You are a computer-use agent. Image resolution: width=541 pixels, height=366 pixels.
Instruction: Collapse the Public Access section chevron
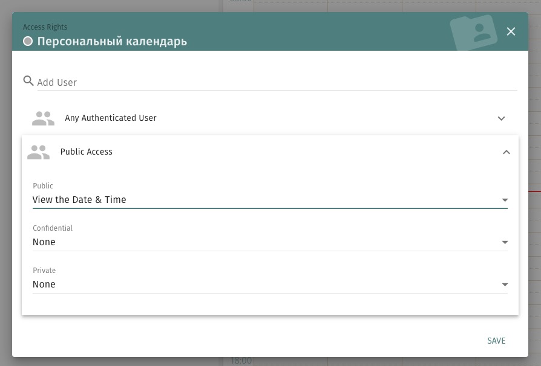click(x=507, y=152)
